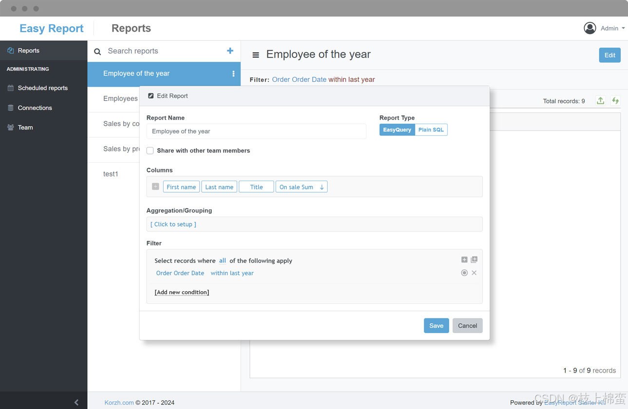Collapse the sidebar with left chevron

point(76,402)
